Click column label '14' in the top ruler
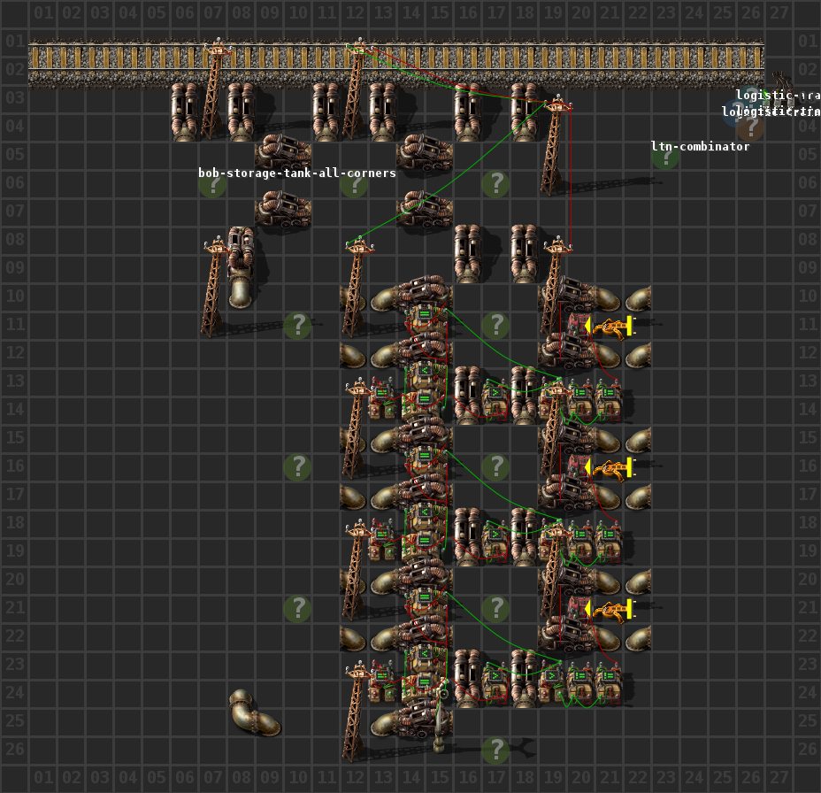The height and width of the screenshot is (793, 821). (x=411, y=12)
